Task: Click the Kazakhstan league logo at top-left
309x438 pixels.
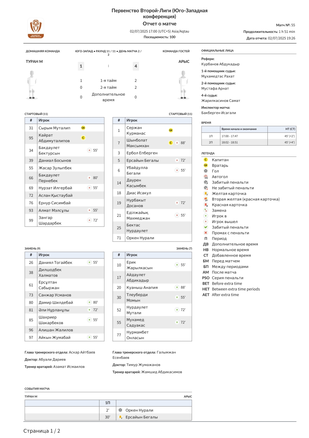Action: 36,28
